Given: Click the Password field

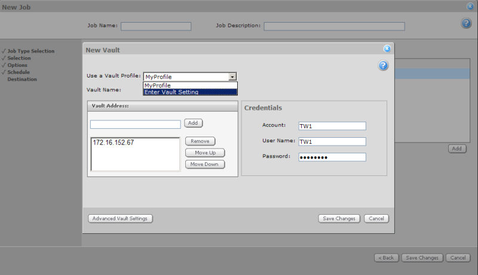Looking at the screenshot, I should coord(332,157).
